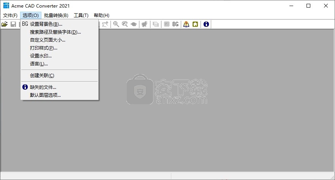Choose 设置背景色(B)... menu entry

click(60, 24)
